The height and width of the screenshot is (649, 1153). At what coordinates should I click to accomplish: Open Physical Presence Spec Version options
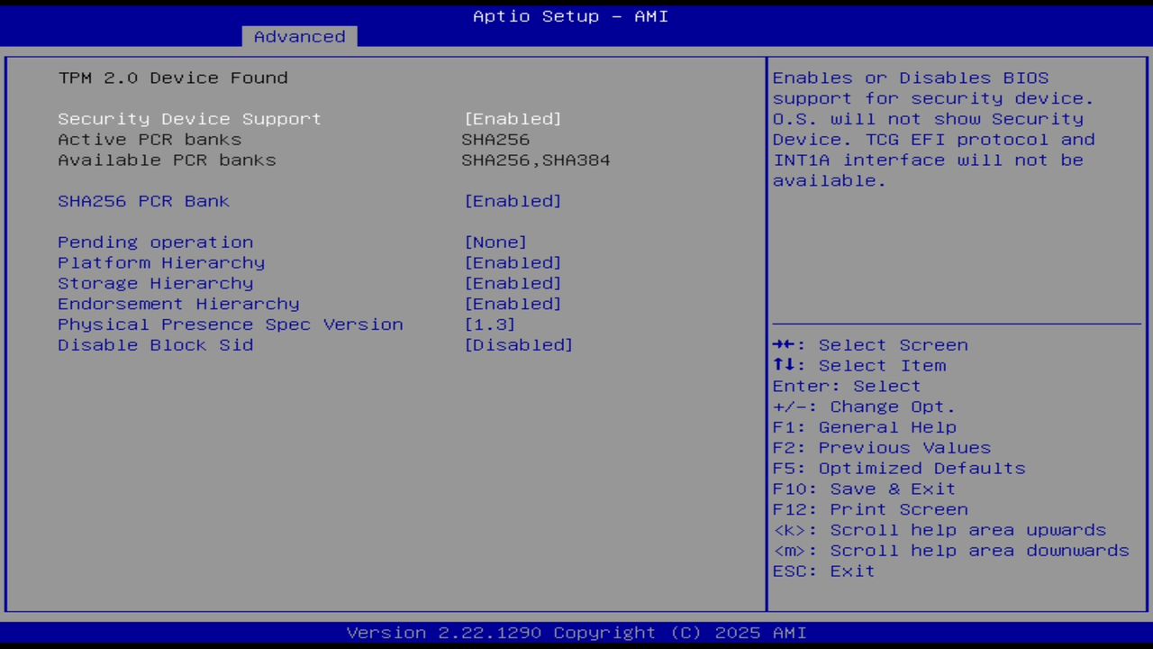click(230, 324)
